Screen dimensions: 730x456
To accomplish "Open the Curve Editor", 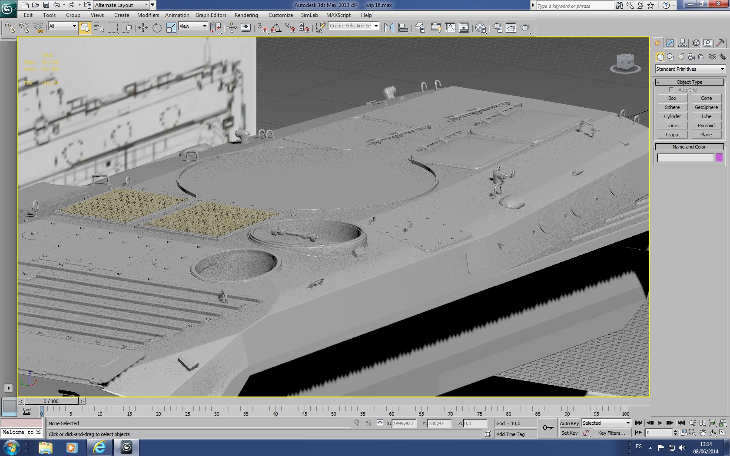I will [x=450, y=28].
